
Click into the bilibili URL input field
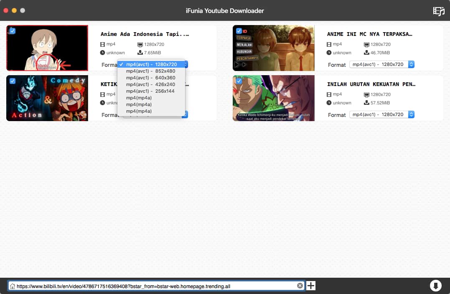tap(155, 286)
